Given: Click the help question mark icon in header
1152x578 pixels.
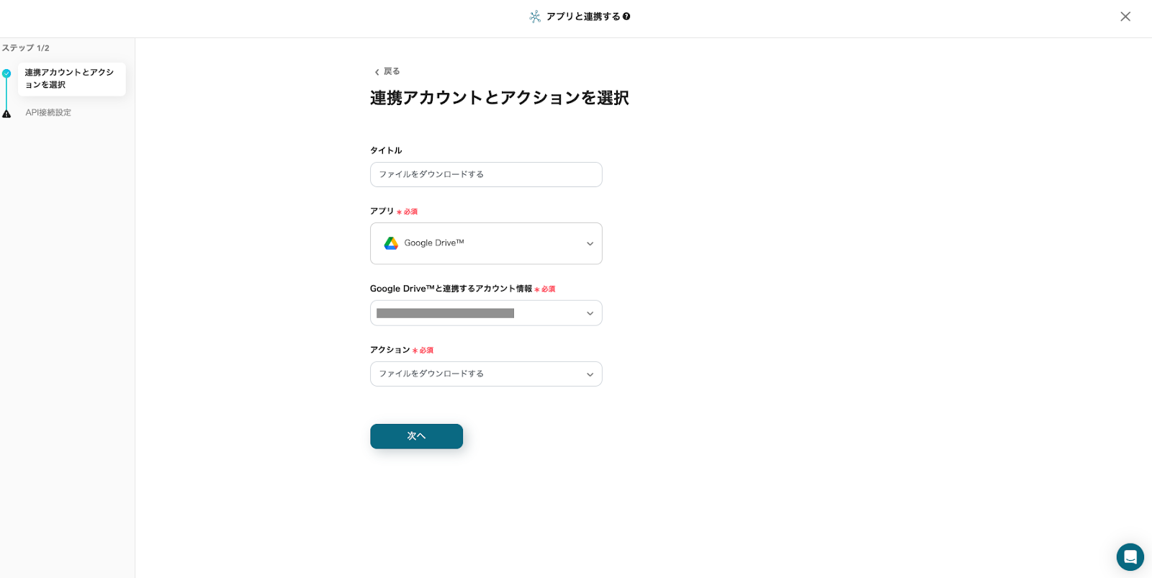Looking at the screenshot, I should 626,17.
